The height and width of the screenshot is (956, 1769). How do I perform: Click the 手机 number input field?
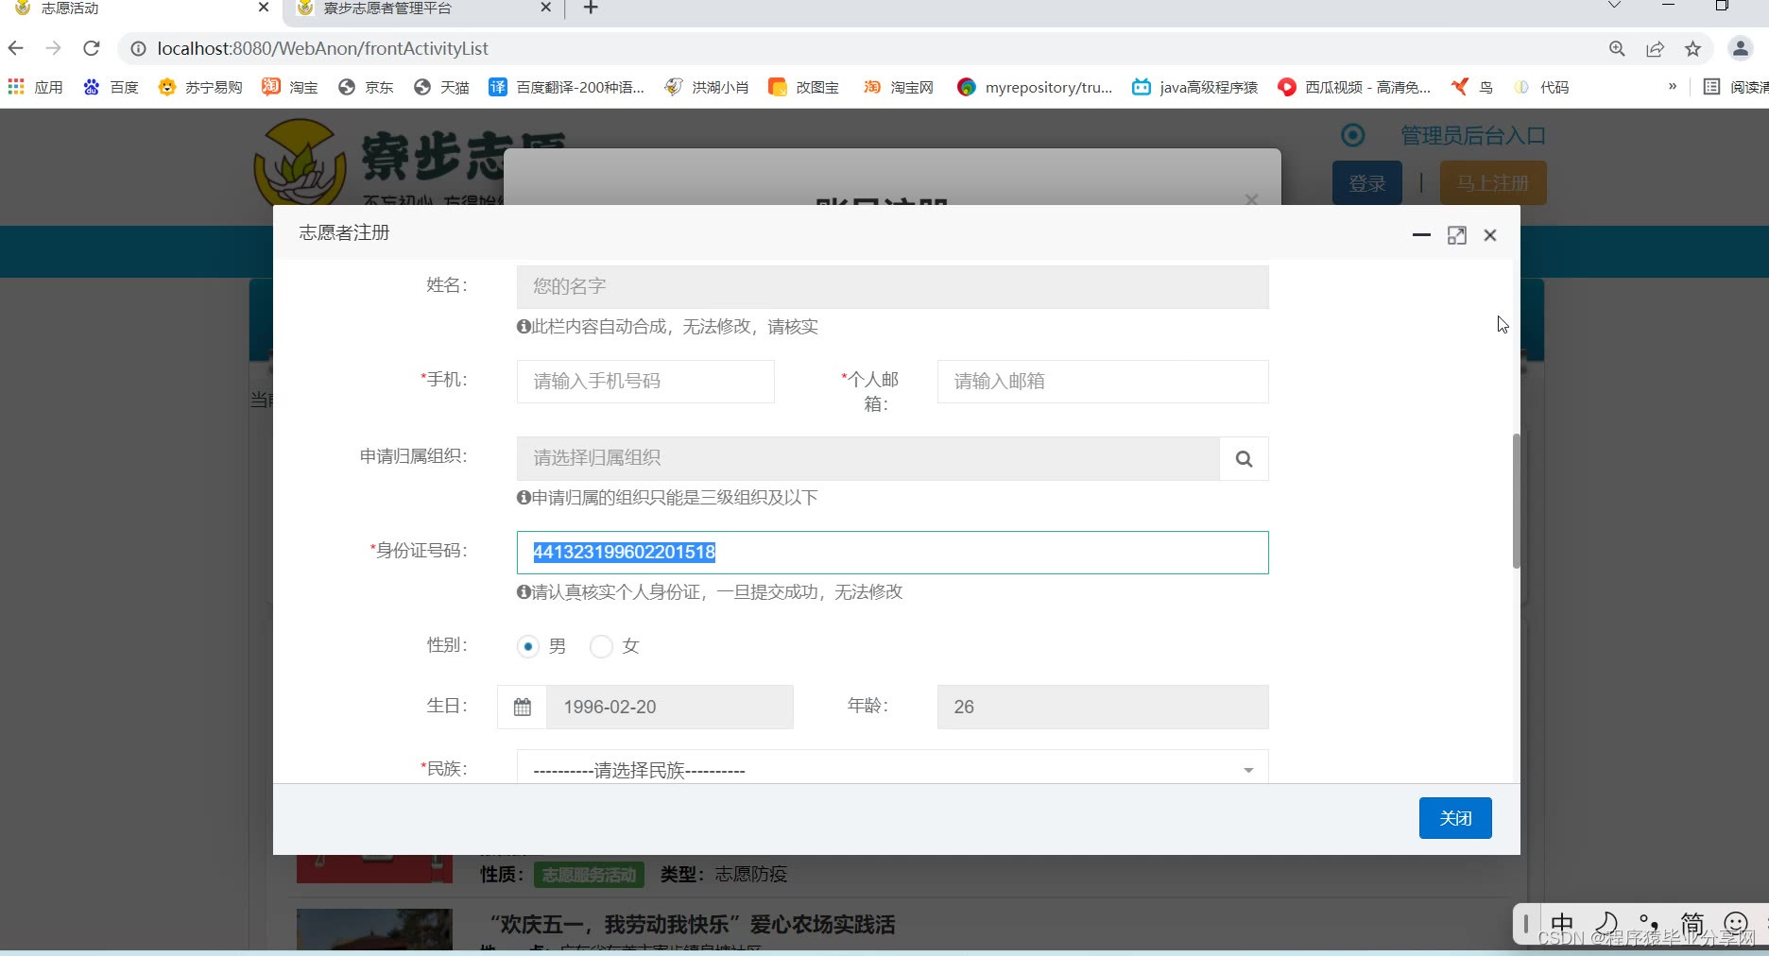645,382
